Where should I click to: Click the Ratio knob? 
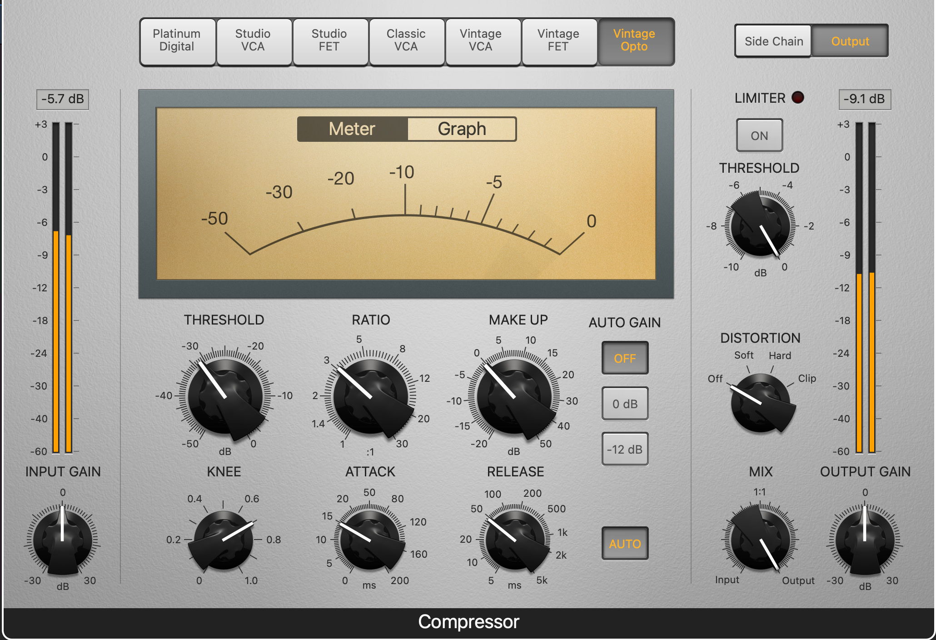click(370, 396)
